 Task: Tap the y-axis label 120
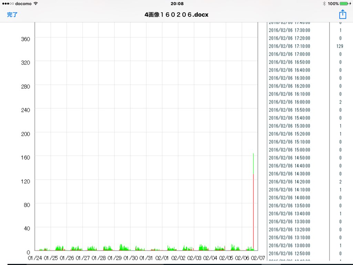(26, 181)
